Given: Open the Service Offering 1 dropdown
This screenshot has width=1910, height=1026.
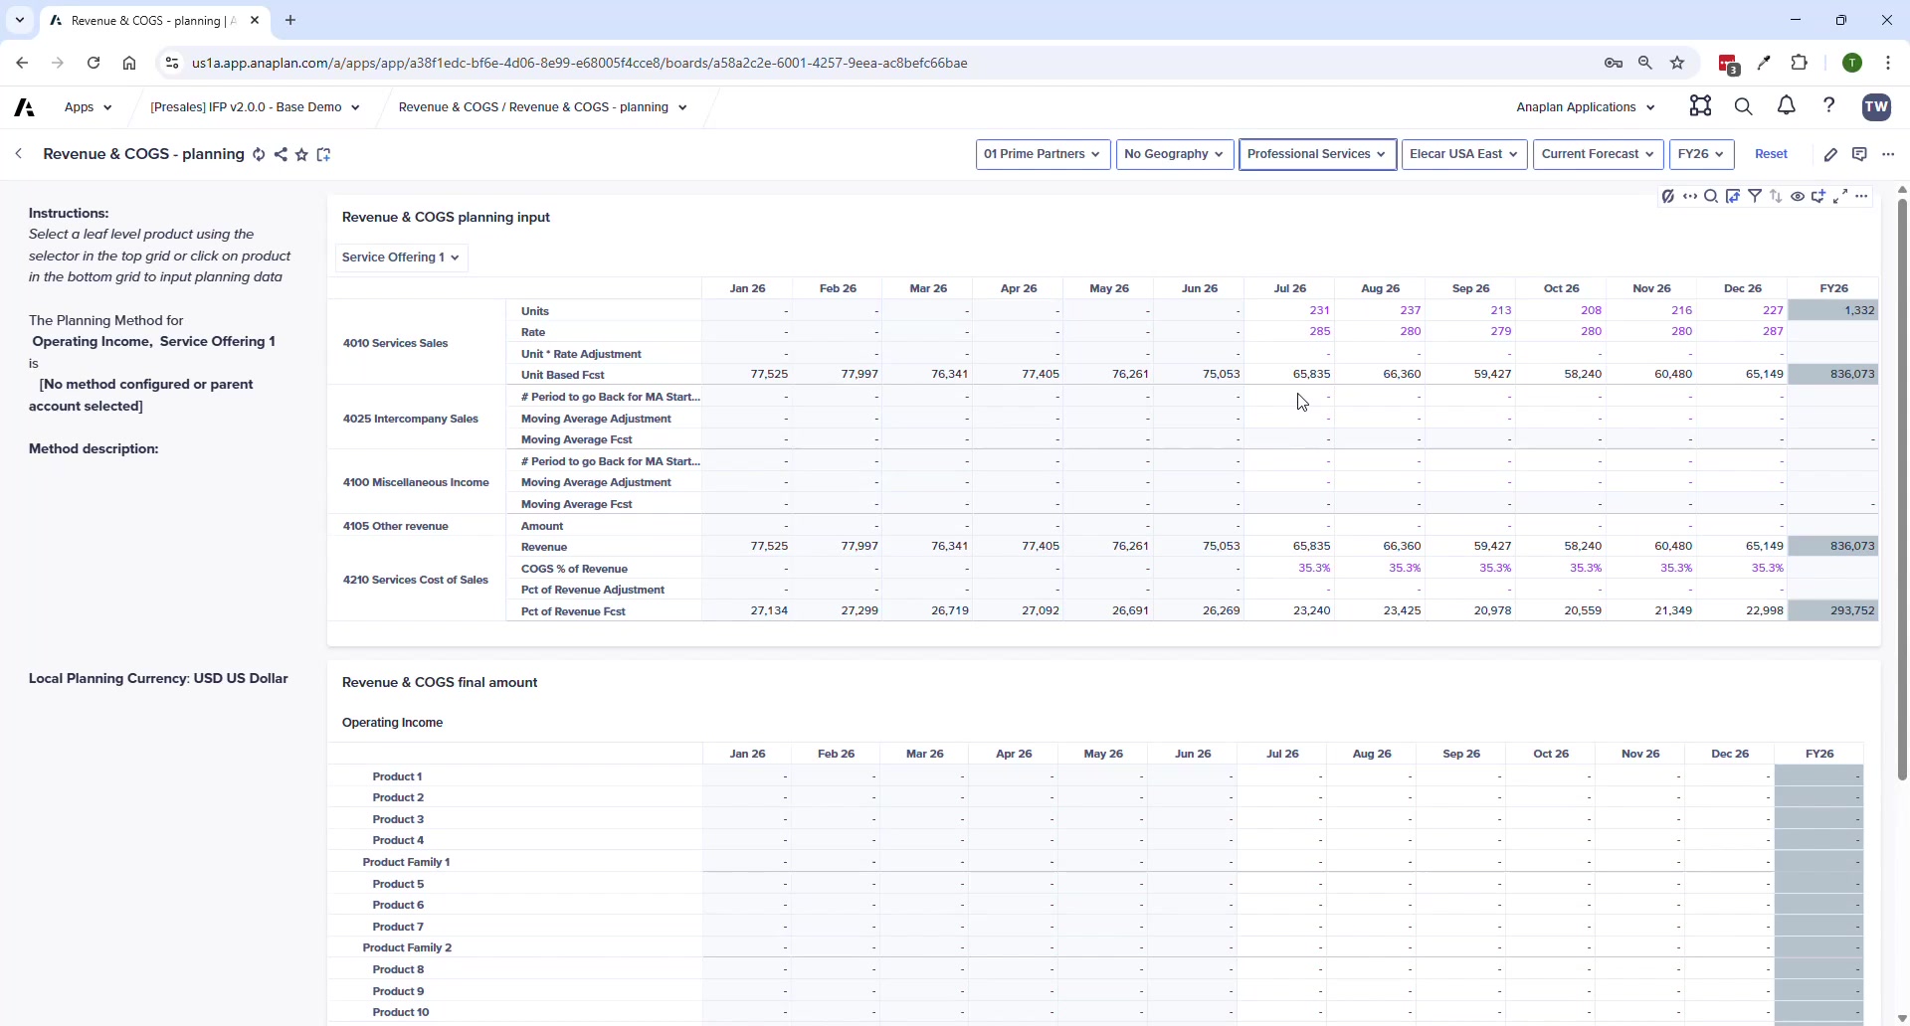Looking at the screenshot, I should point(401,257).
